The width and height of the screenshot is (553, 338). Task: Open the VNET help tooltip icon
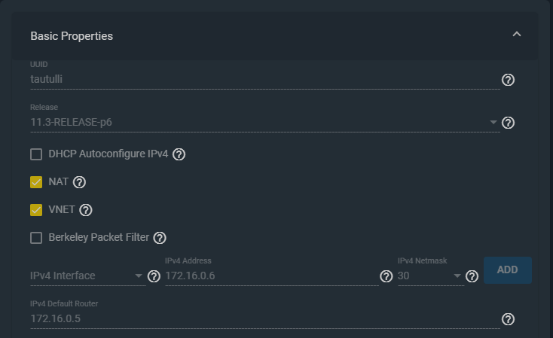[86, 210]
